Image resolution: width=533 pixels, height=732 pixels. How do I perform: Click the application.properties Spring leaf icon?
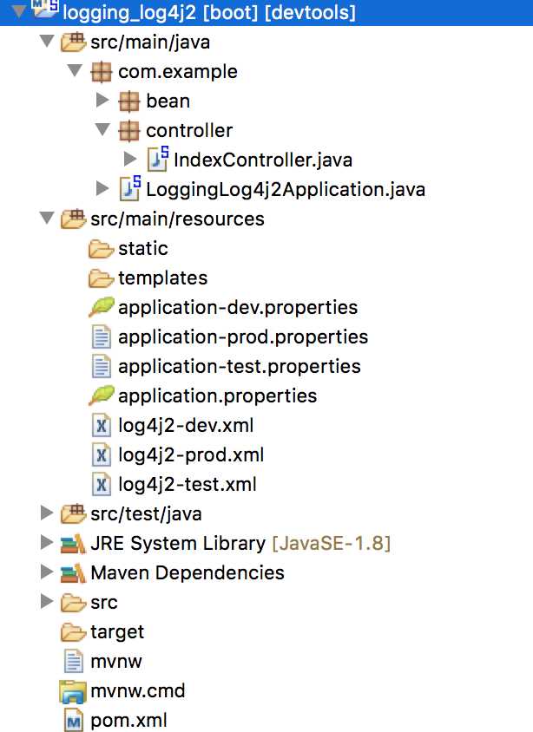[102, 395]
